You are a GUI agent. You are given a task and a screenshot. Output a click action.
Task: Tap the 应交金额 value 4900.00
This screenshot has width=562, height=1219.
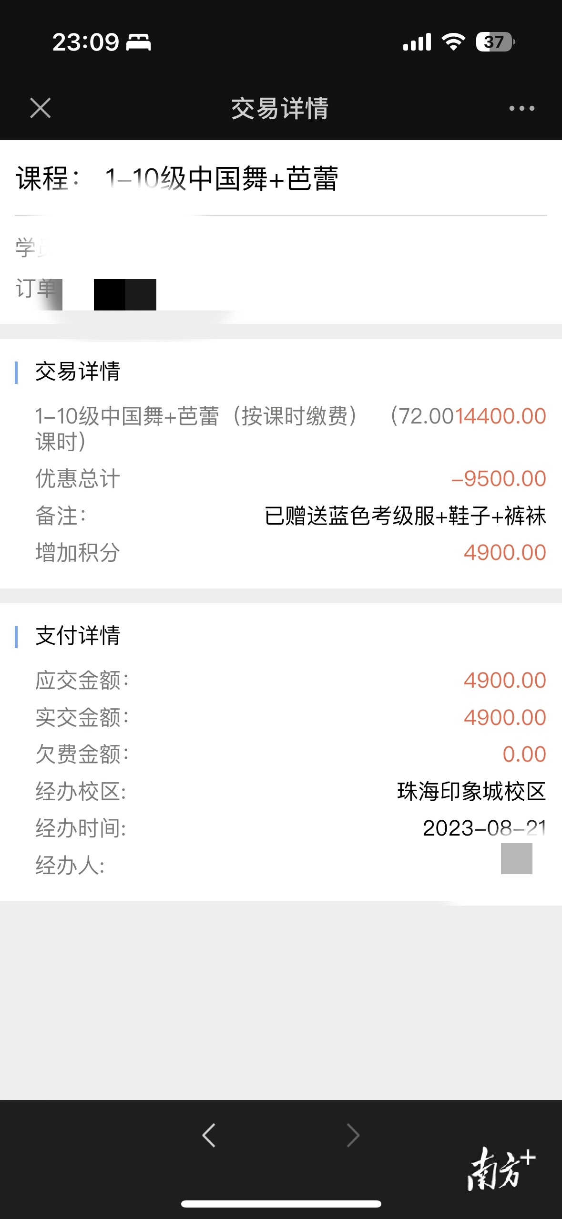(504, 681)
